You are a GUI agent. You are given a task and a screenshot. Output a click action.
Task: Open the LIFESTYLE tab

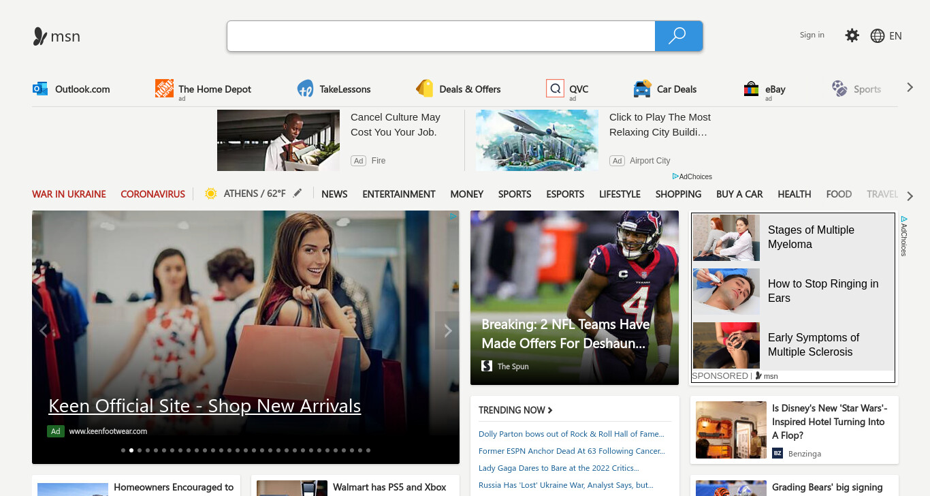point(620,194)
